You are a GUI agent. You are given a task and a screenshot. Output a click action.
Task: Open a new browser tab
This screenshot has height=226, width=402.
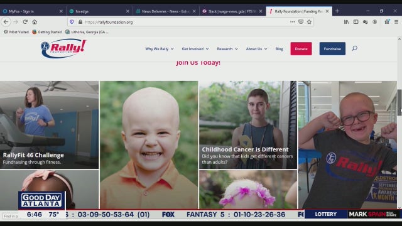337,11
